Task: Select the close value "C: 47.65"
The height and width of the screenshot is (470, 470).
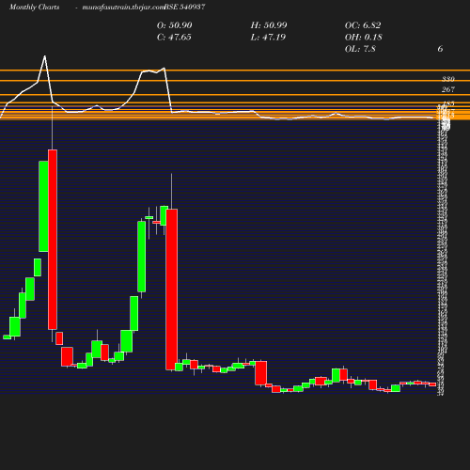Action: pos(174,38)
